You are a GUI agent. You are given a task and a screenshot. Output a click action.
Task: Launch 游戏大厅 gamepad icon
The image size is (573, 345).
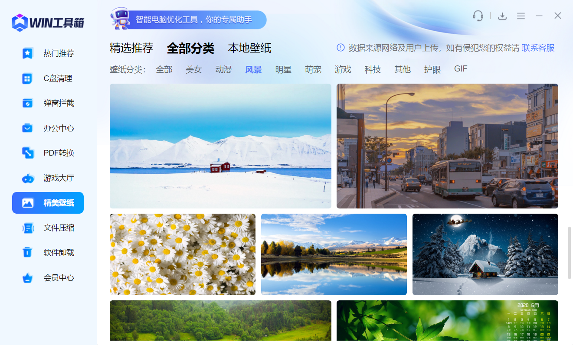pos(28,178)
